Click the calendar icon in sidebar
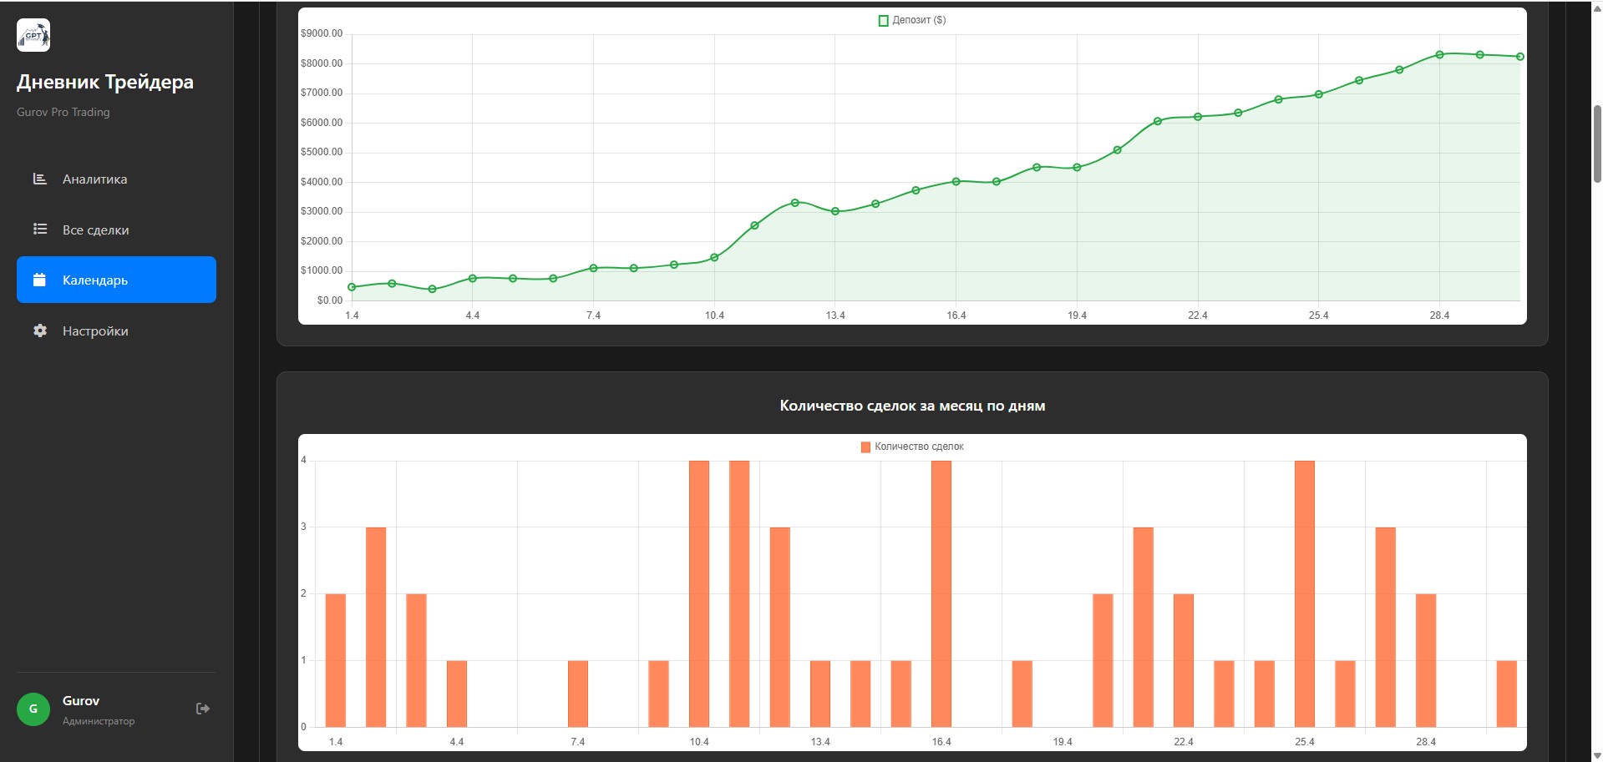Screen dimensions: 1603x762 (x=39, y=280)
